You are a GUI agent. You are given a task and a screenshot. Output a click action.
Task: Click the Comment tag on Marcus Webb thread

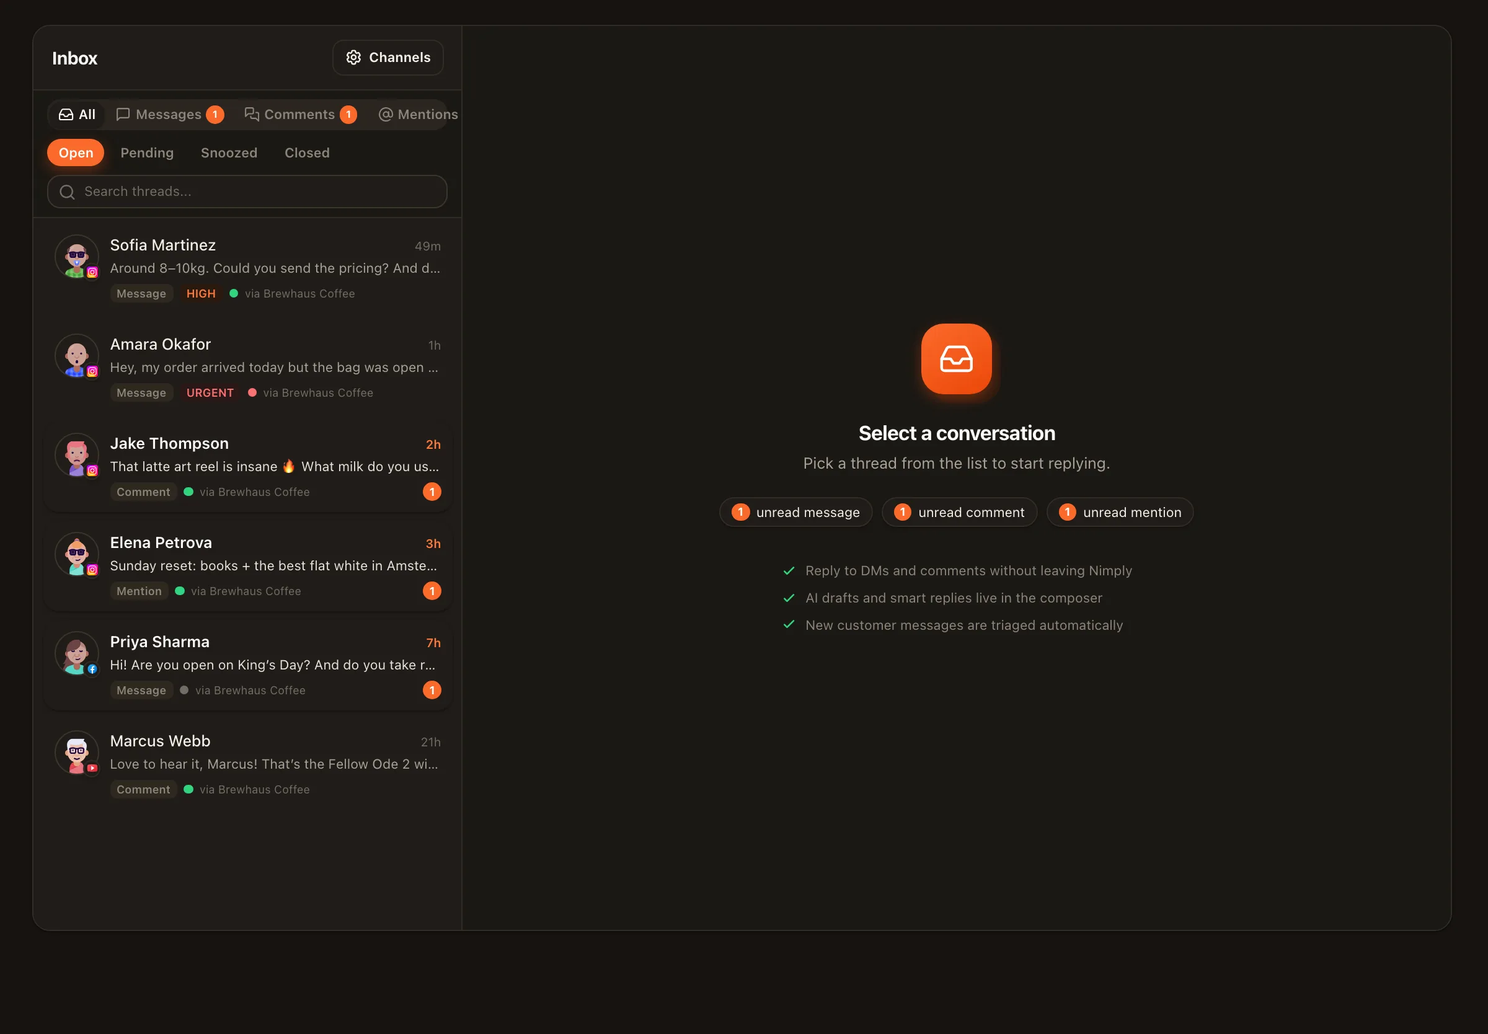tap(143, 790)
